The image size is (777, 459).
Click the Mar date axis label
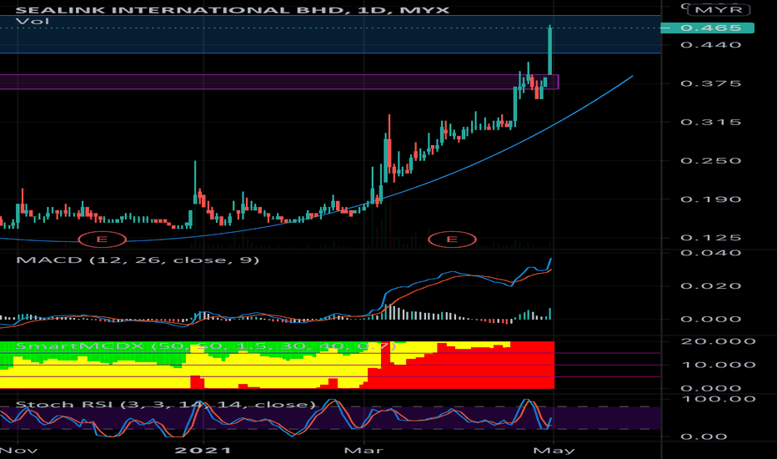pyautogui.click(x=363, y=451)
